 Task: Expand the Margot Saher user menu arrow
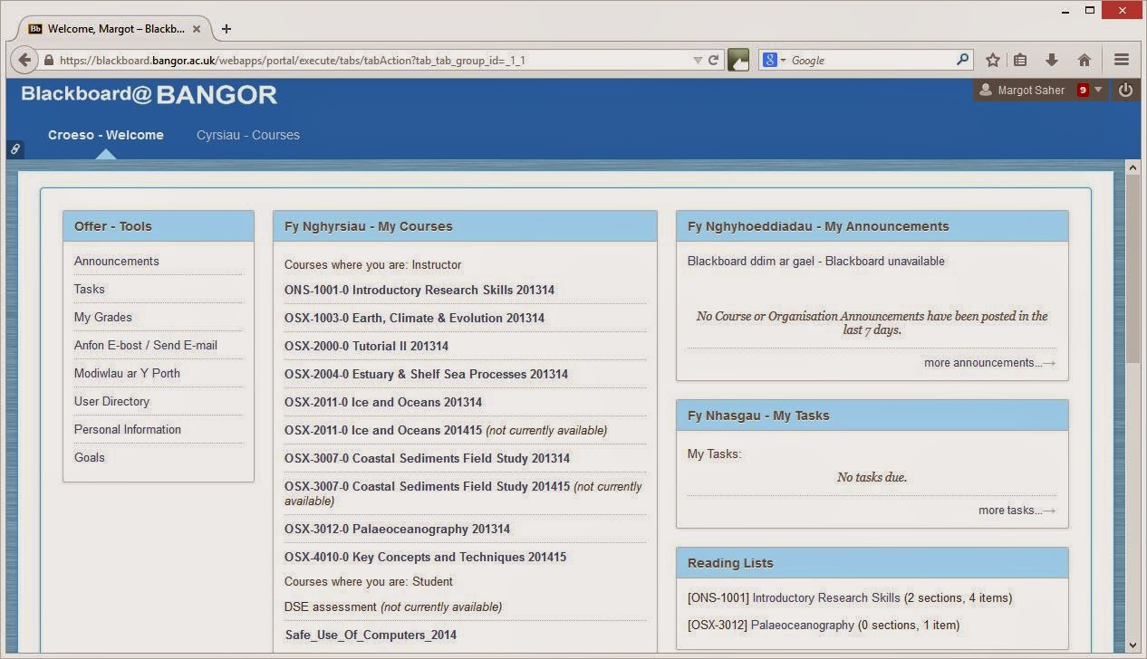1098,90
